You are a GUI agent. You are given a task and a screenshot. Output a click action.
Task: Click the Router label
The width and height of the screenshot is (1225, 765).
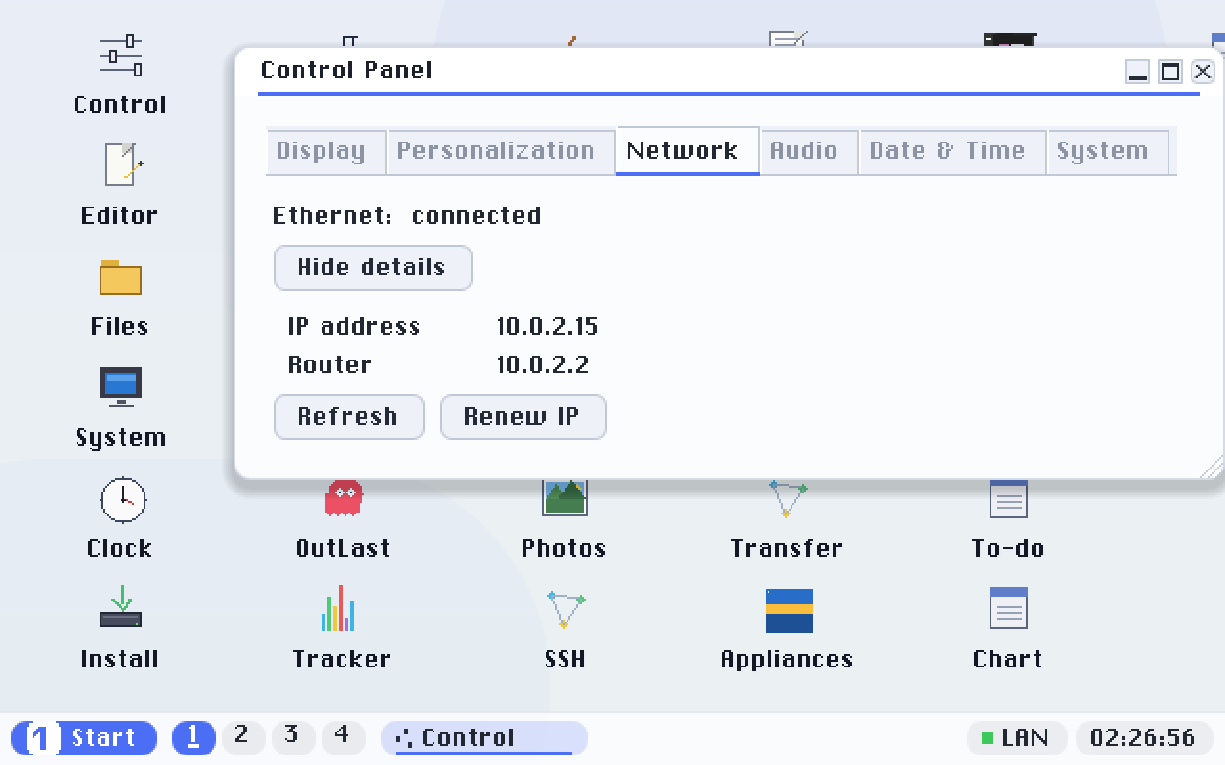[x=330, y=365]
